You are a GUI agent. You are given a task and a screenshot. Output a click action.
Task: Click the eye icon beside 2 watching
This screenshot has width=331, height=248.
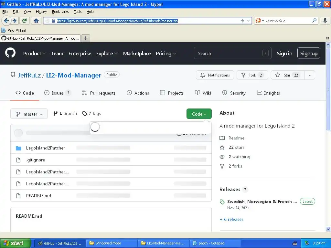coord(222,157)
